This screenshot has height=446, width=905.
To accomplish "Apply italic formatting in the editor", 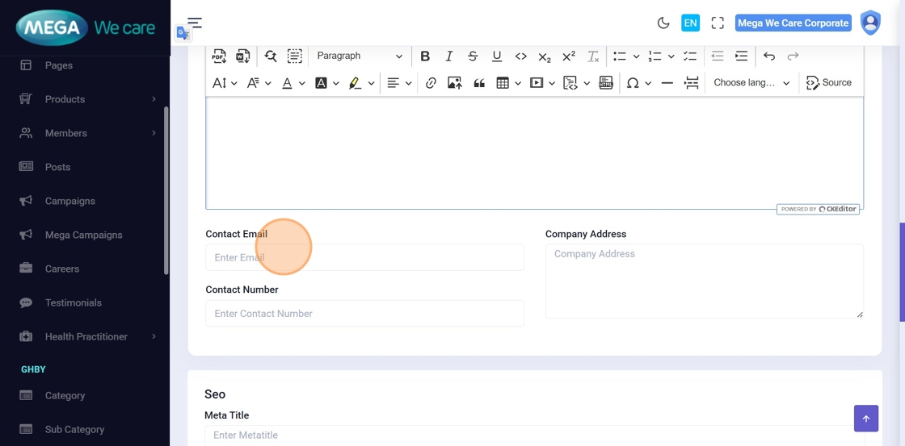I will (x=448, y=56).
